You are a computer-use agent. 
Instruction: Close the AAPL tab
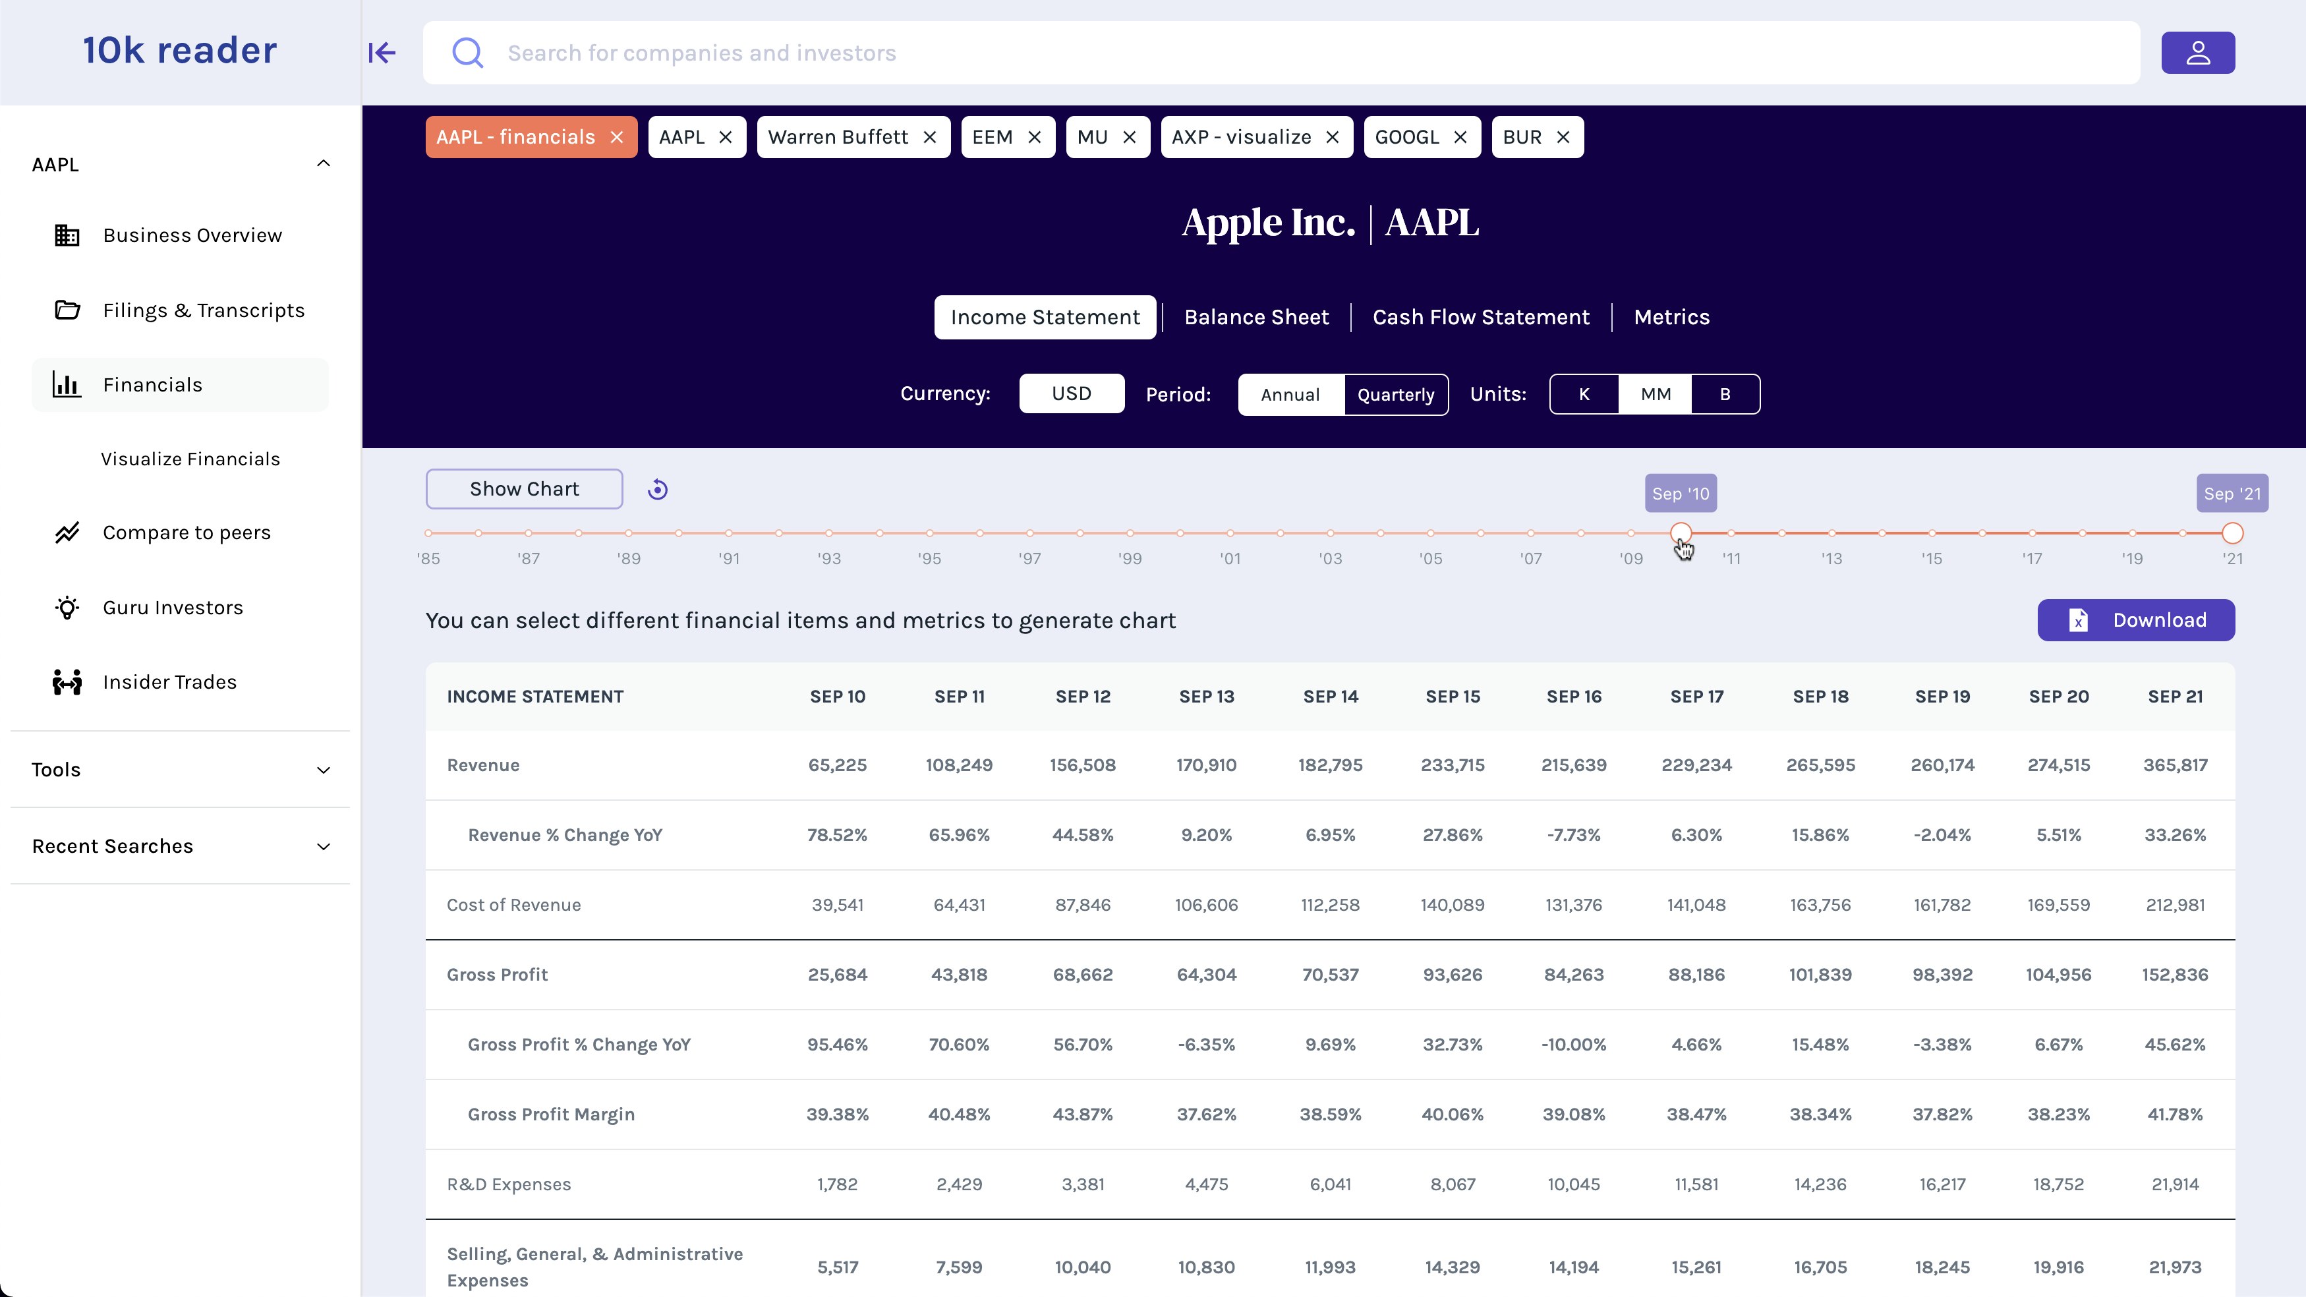point(726,137)
